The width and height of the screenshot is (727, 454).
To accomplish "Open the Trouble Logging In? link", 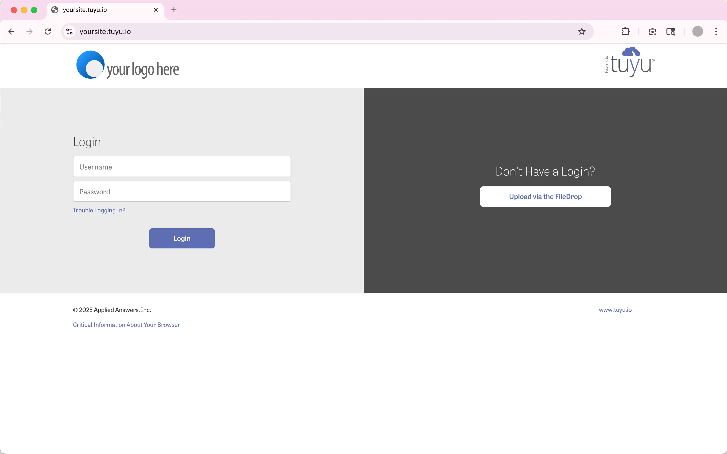I will (x=99, y=210).
